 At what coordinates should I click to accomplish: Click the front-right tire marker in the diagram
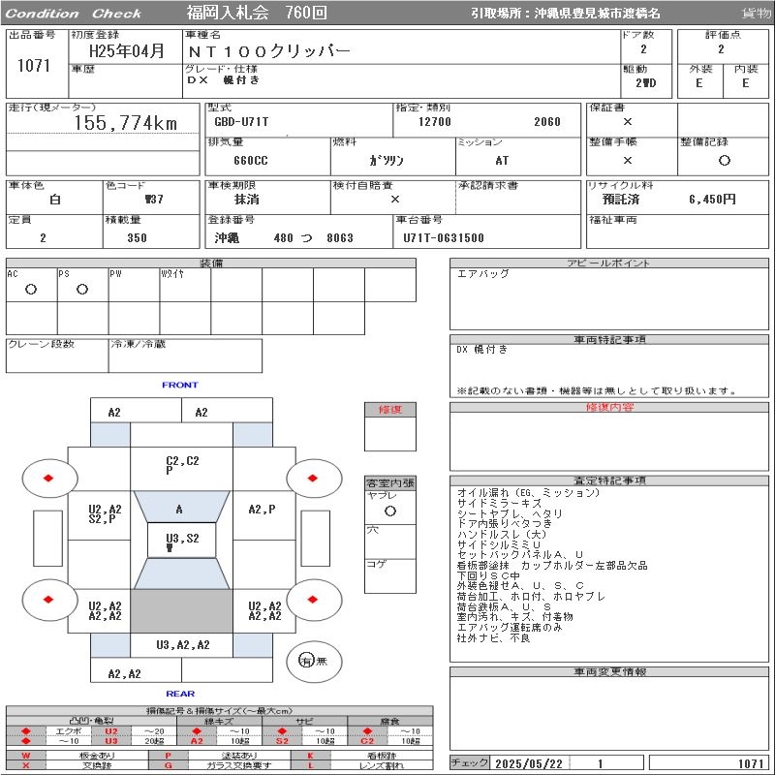(x=314, y=478)
